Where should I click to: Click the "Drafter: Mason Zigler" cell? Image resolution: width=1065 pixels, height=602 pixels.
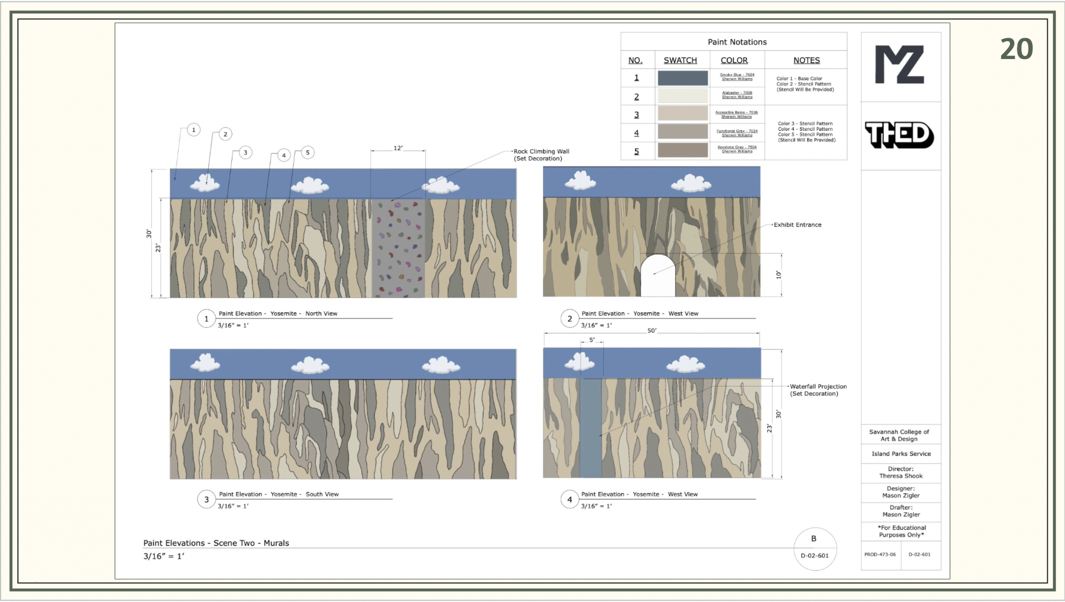[x=901, y=511]
